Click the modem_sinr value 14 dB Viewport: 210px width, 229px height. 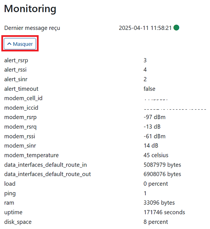151,145
